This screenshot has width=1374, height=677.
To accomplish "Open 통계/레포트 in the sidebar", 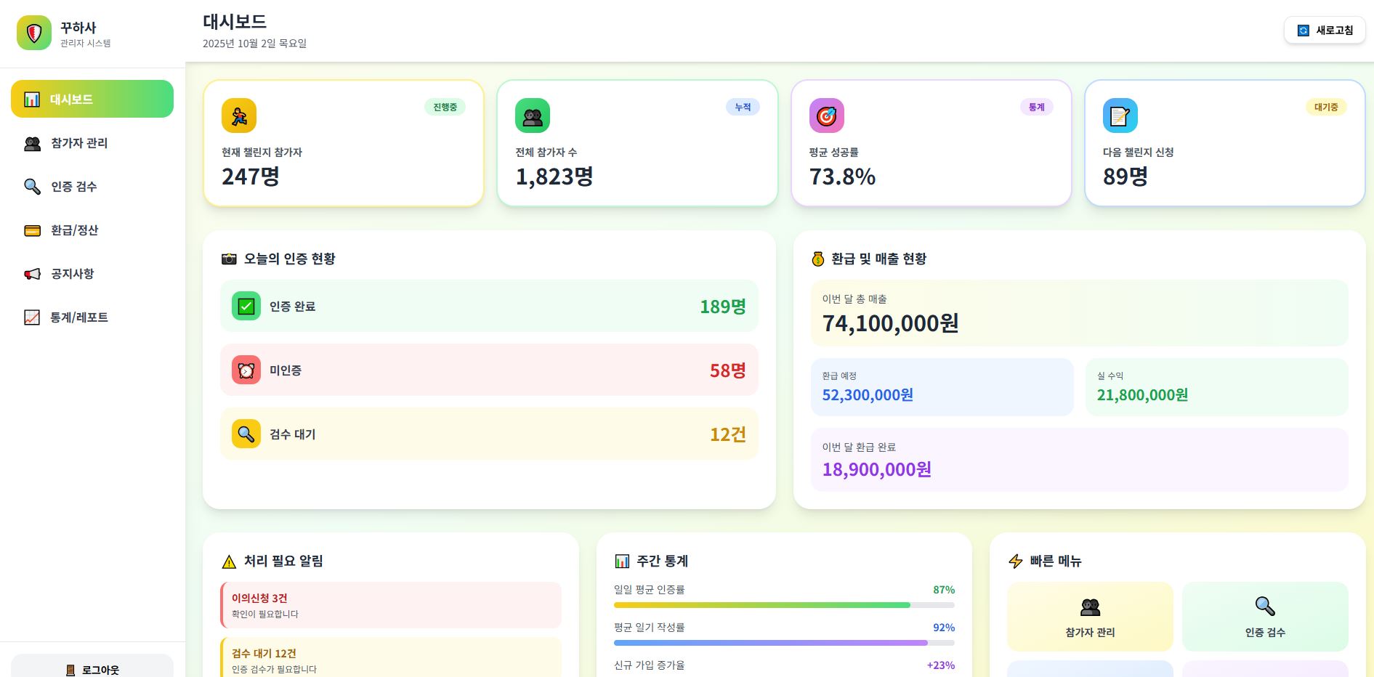I will coord(92,317).
